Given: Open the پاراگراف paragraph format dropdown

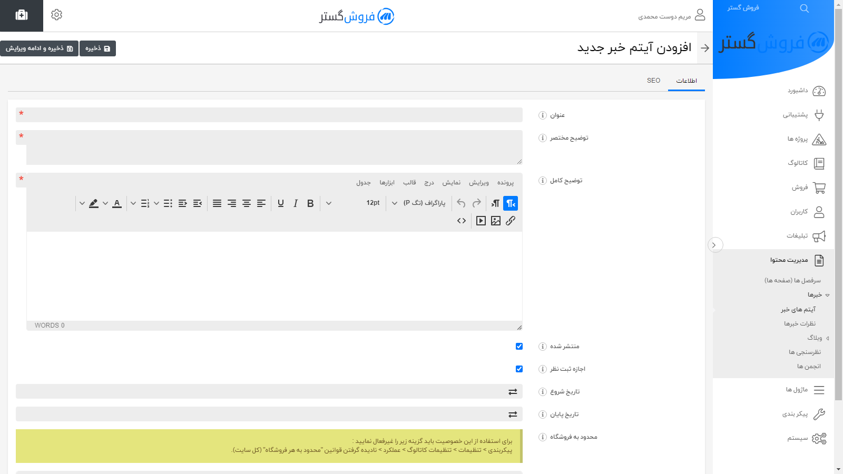Looking at the screenshot, I should point(421,203).
